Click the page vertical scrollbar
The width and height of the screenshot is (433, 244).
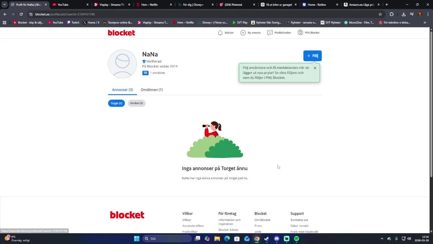pyautogui.click(x=431, y=104)
